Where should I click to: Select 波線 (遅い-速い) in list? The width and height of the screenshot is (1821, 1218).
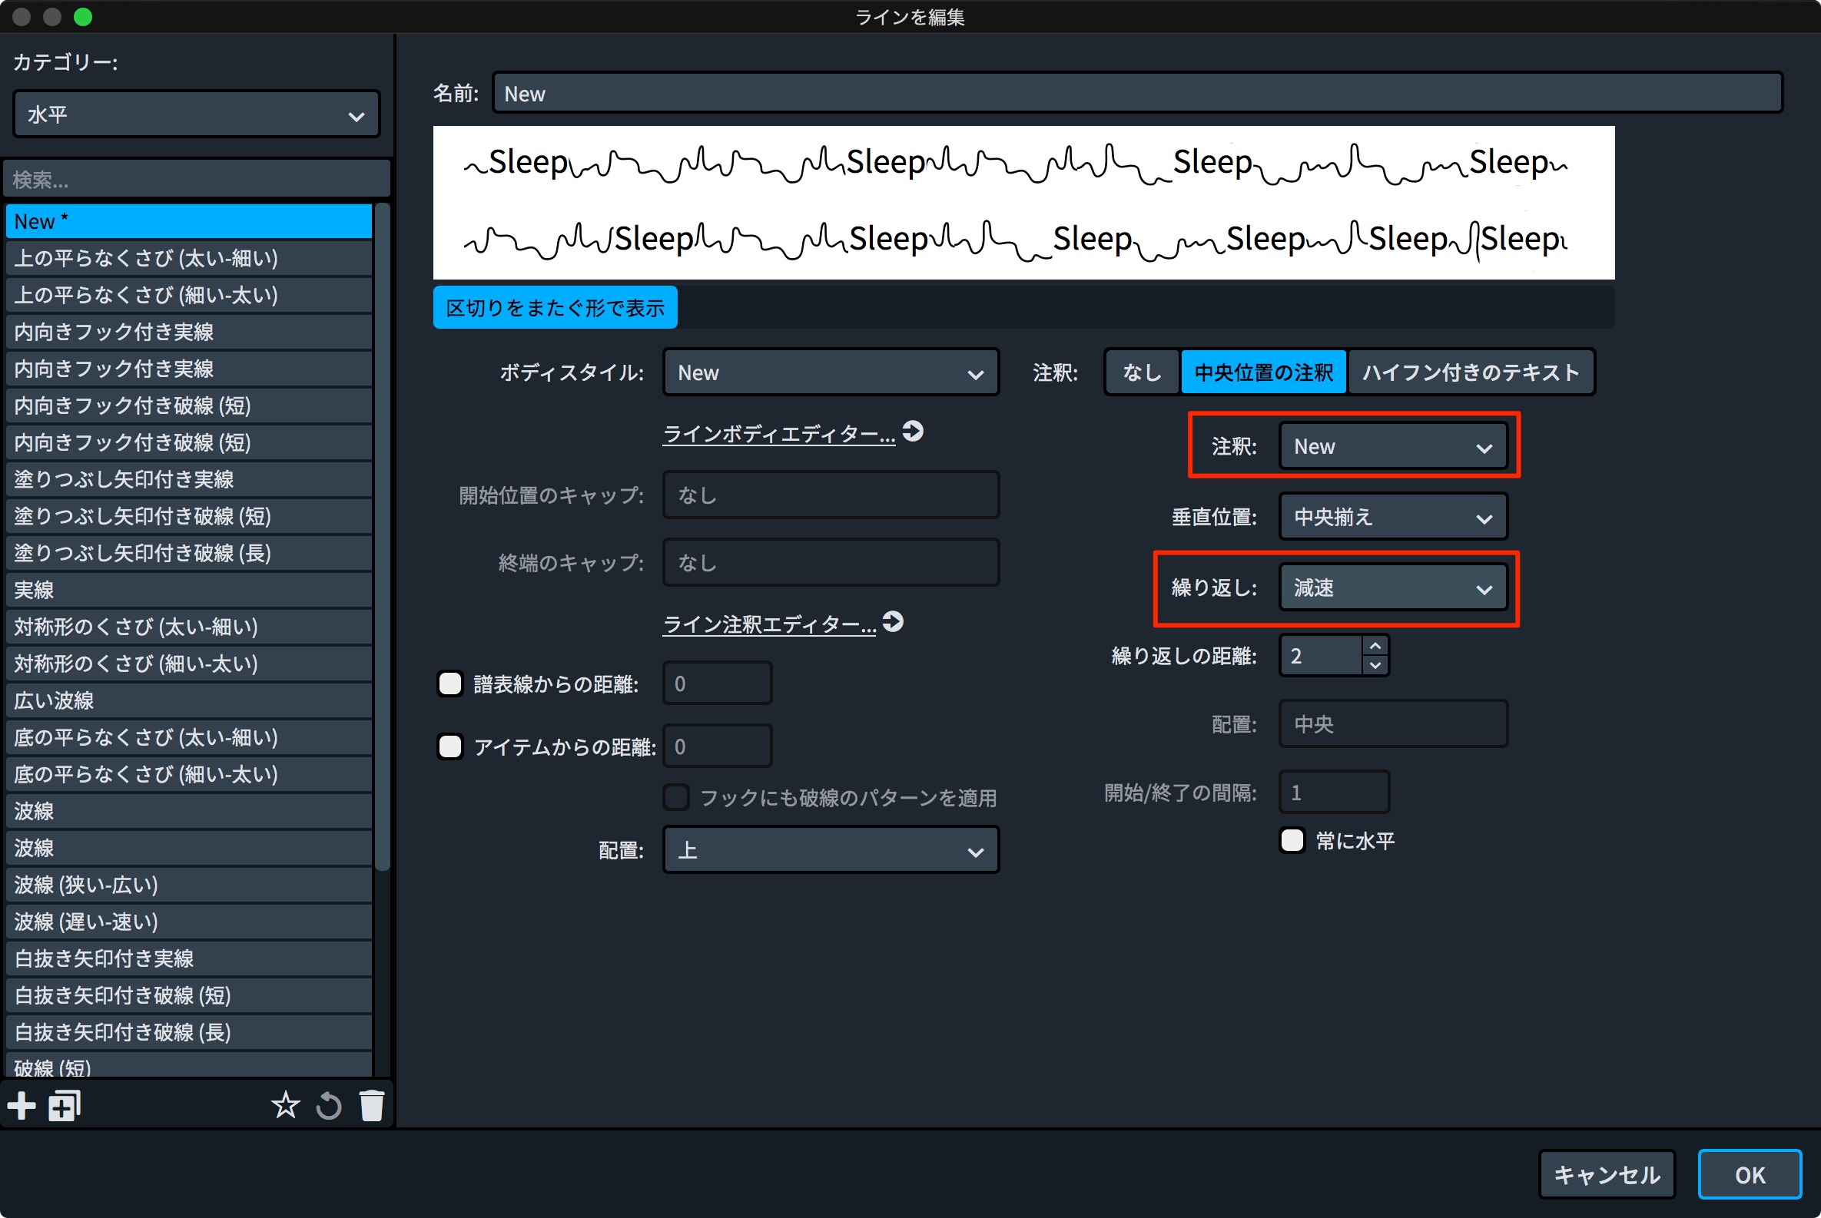(189, 922)
